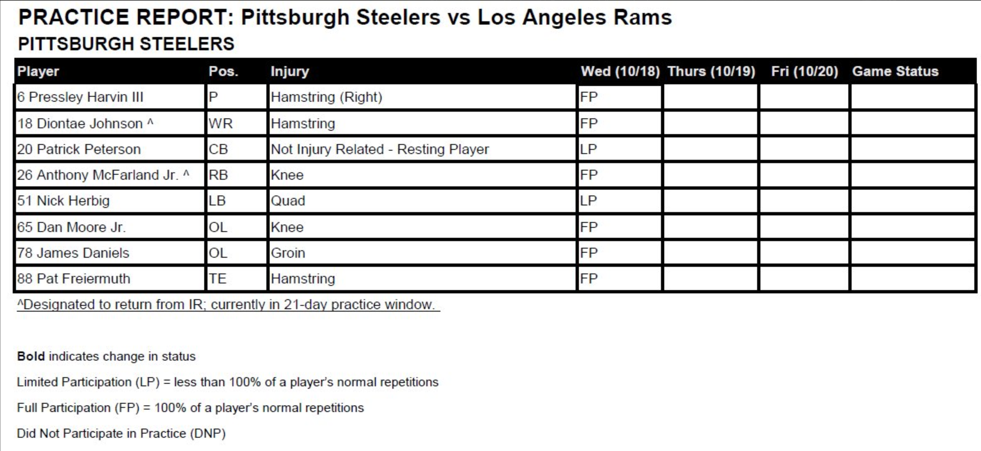981x451 pixels.
Task: Click the Groin injury cell
Action: pos(288,253)
